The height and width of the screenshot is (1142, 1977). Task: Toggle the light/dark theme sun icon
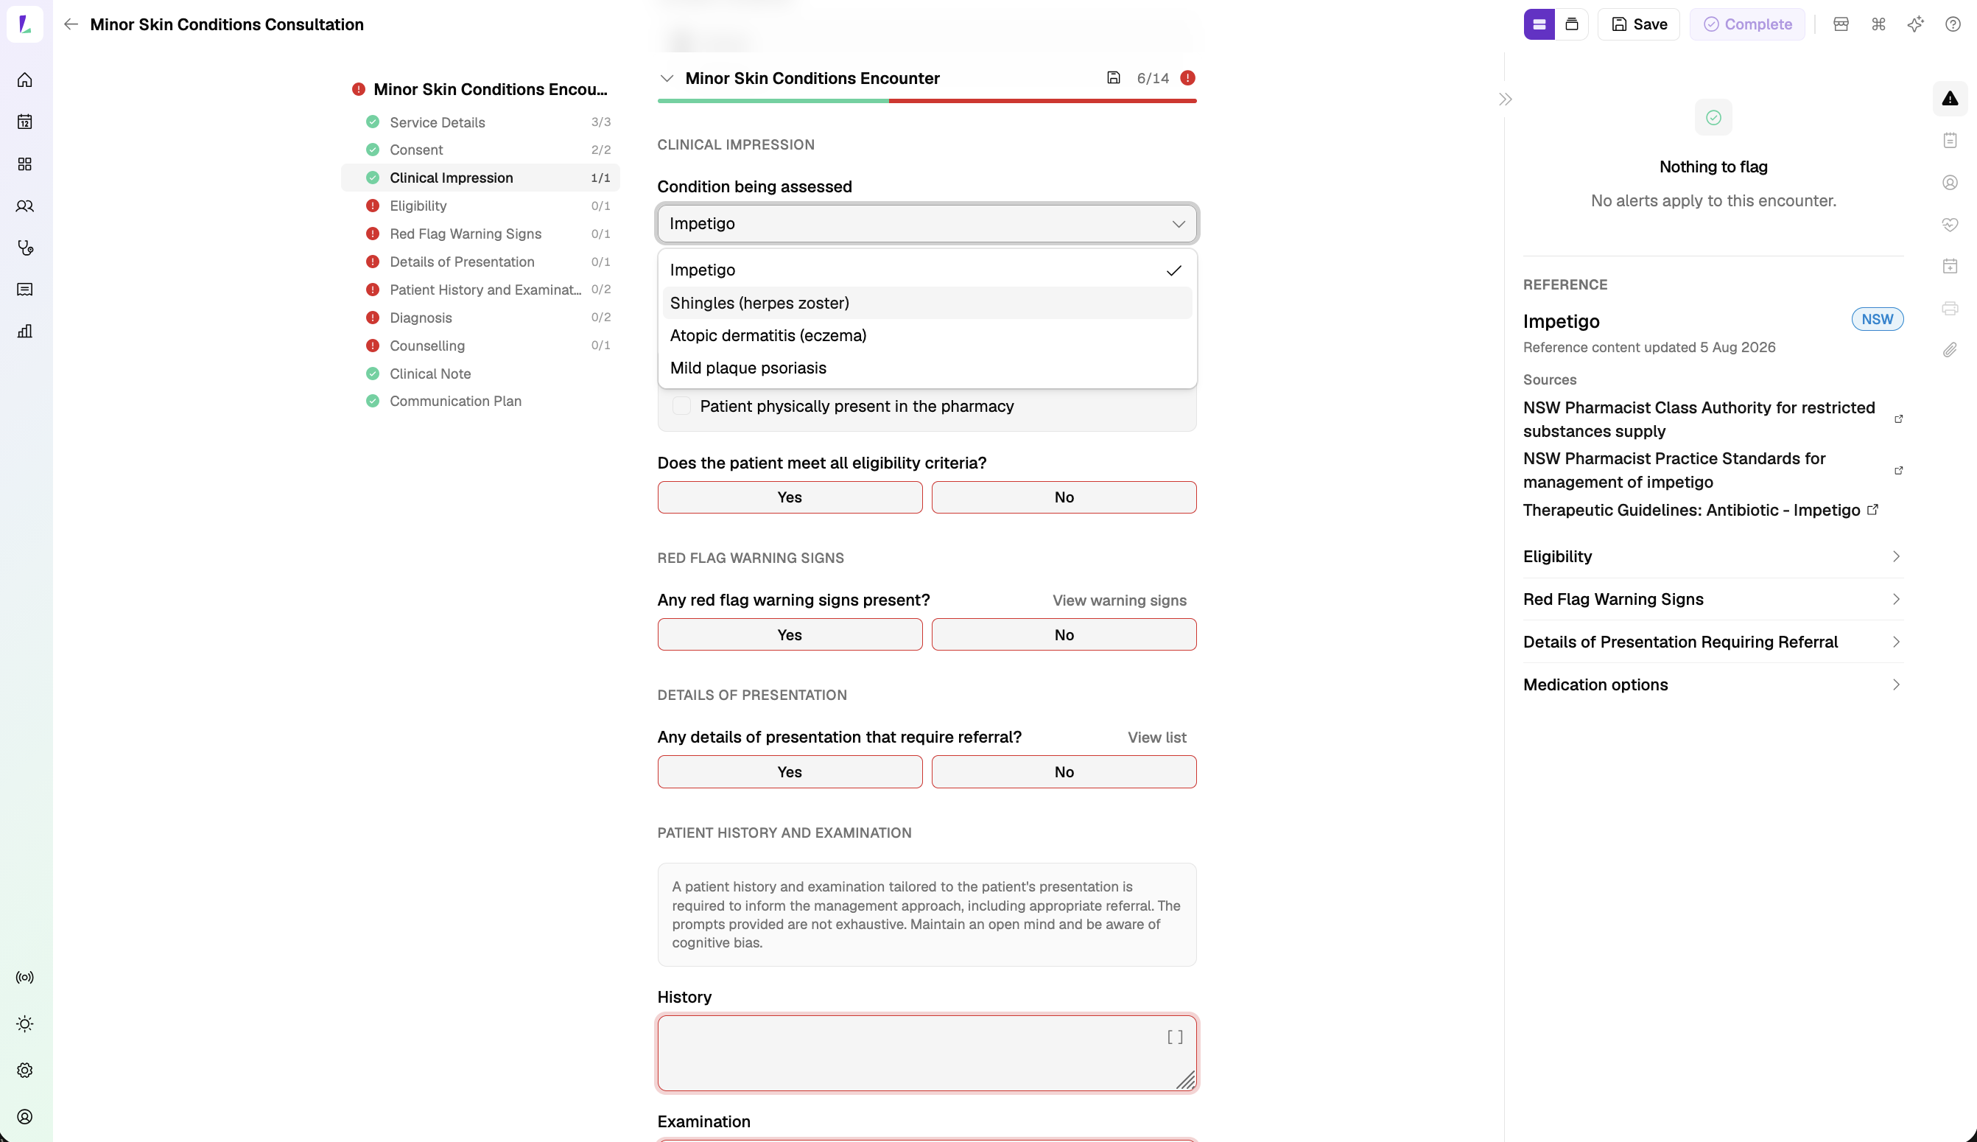tap(25, 1023)
